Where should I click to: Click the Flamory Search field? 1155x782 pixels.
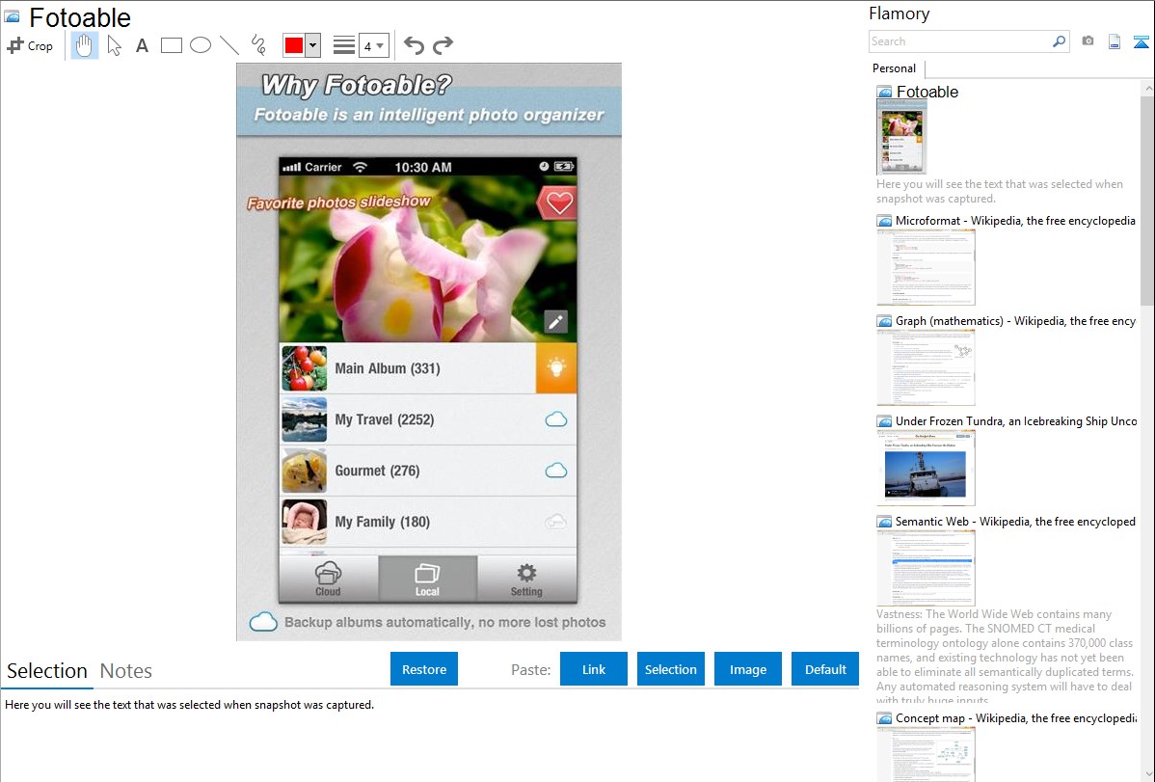pyautogui.click(x=960, y=41)
